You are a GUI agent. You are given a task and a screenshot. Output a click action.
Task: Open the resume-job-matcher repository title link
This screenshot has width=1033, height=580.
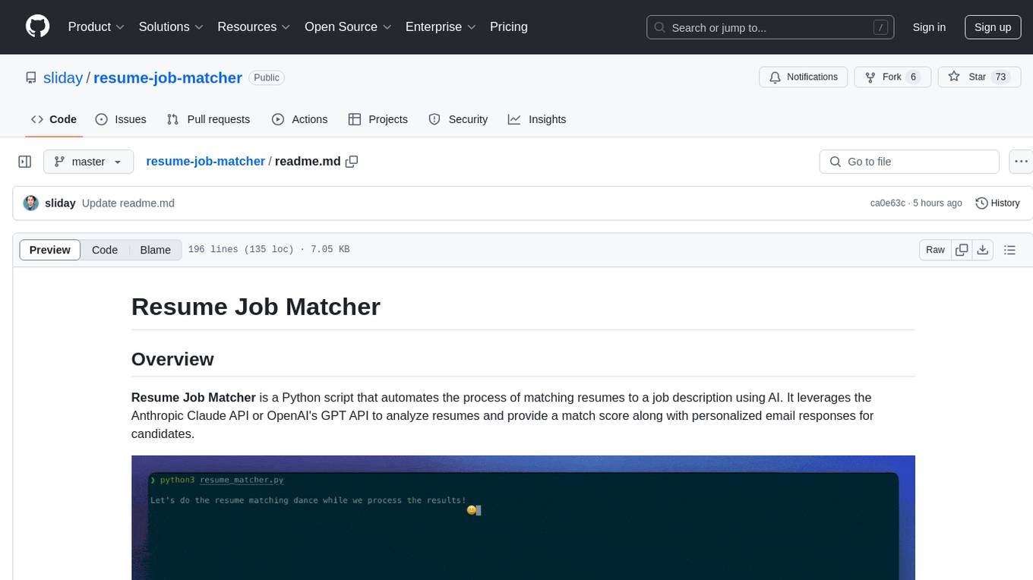[x=168, y=77]
